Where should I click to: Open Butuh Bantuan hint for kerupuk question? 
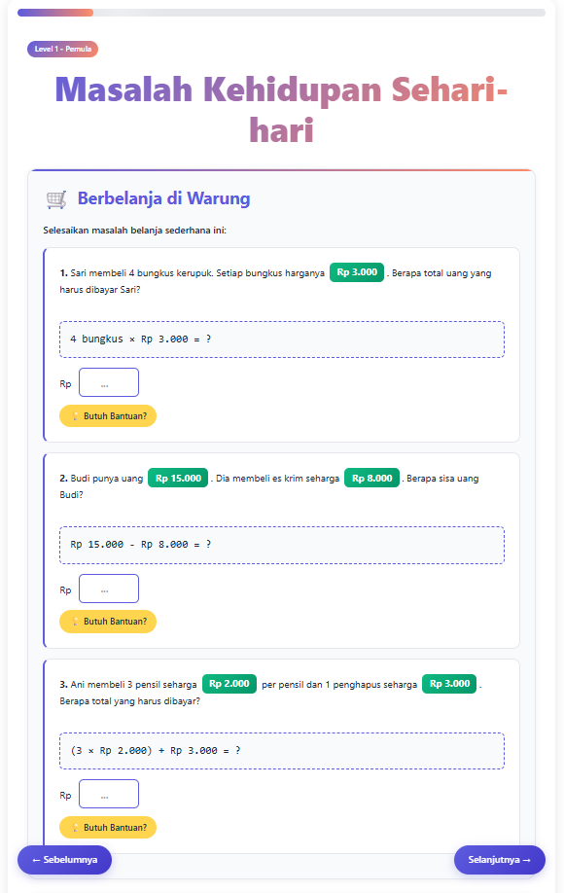click(x=108, y=415)
